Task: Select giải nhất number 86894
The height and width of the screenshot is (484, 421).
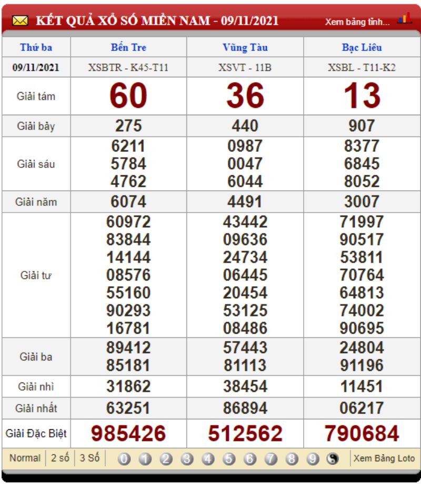Action: 245,408
